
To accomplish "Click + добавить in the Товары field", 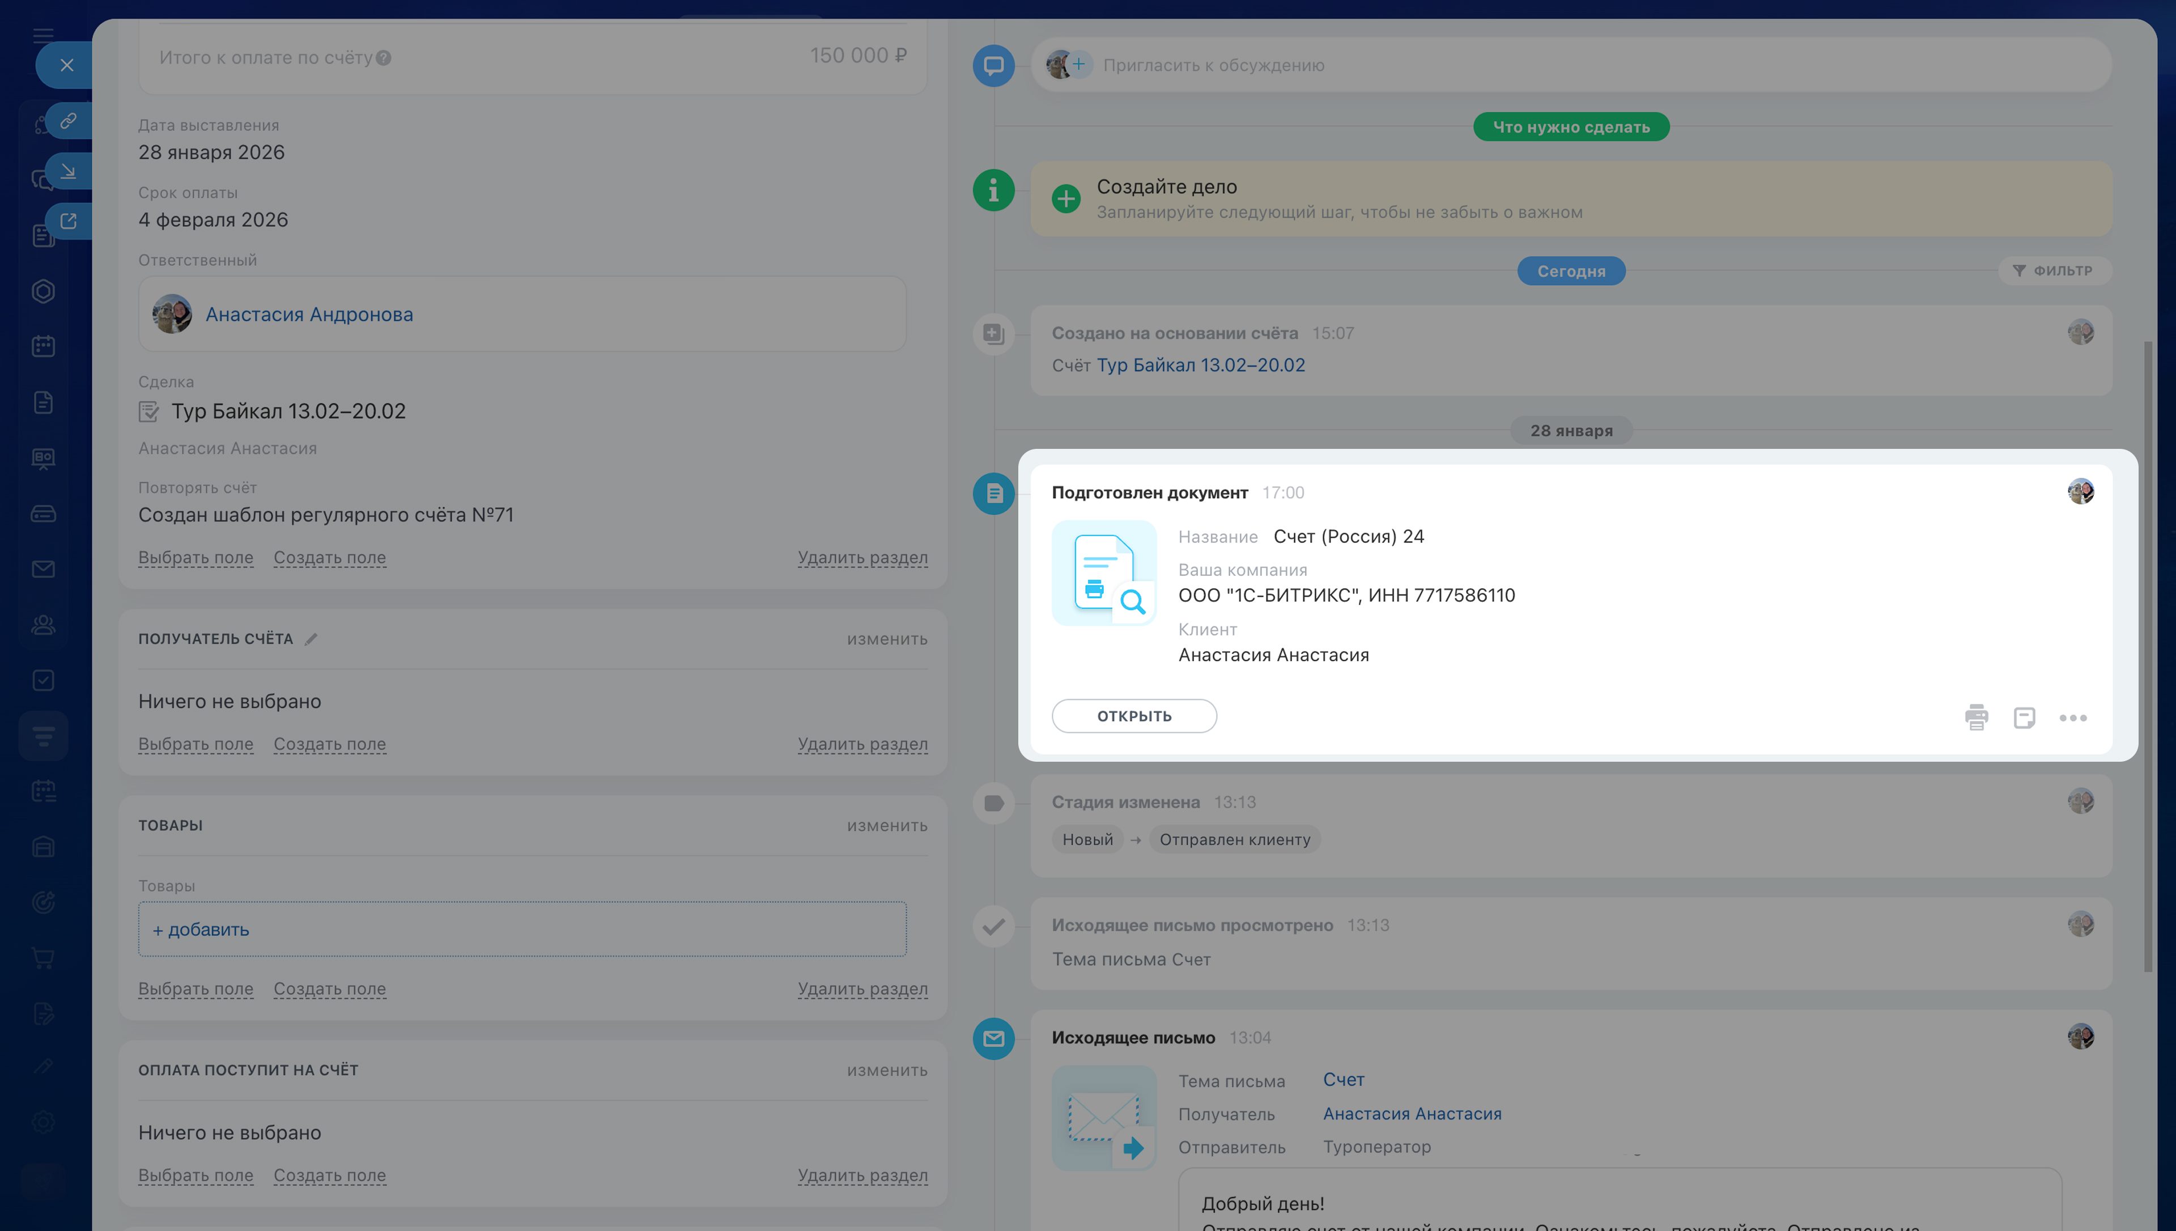I will [201, 929].
